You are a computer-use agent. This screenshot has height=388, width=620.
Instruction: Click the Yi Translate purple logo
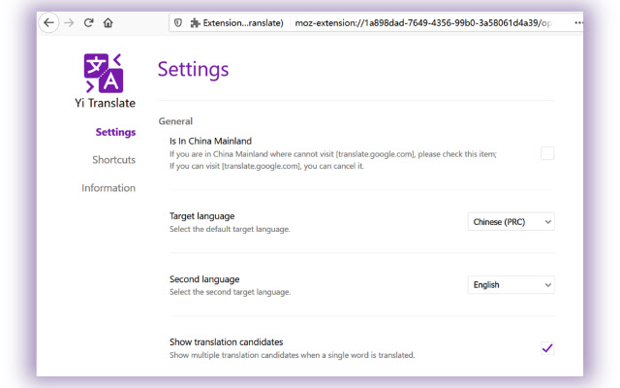point(105,71)
